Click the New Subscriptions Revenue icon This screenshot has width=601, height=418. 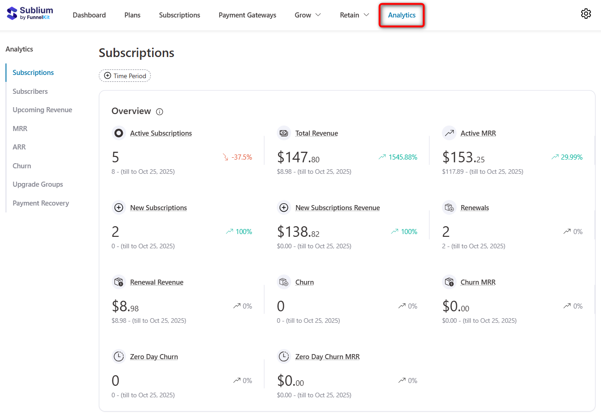(284, 207)
